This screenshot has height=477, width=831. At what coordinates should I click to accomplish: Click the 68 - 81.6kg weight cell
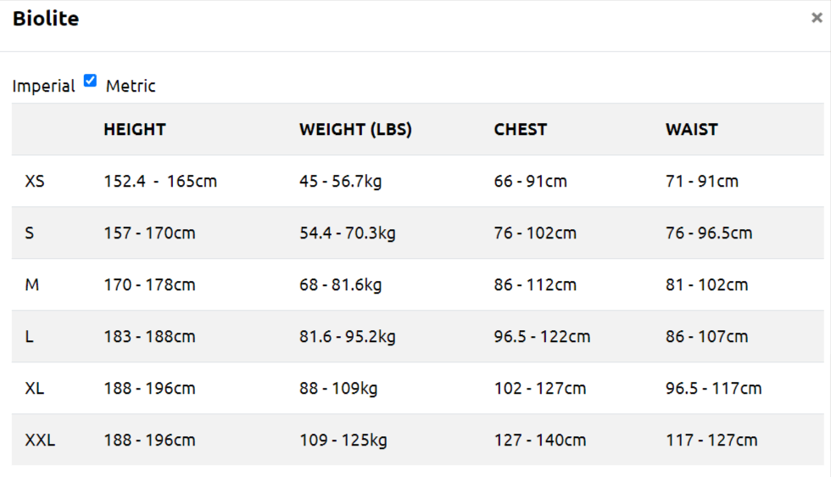340,284
